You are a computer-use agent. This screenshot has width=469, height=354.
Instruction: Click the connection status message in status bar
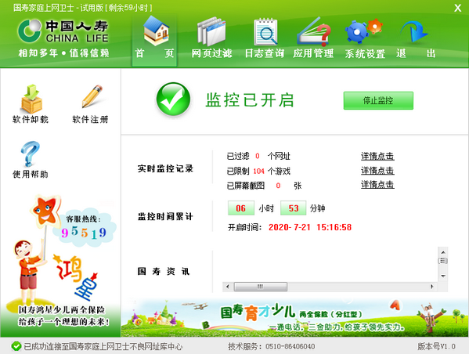103,346
